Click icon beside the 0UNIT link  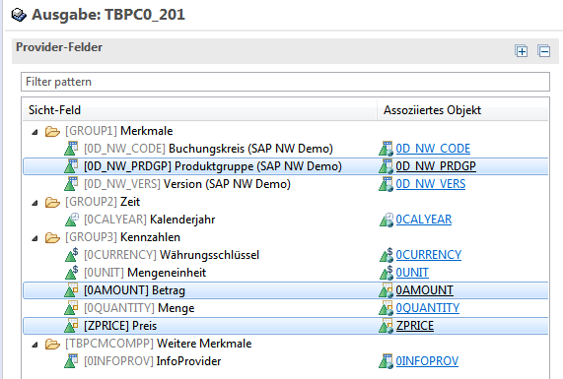coord(387,272)
